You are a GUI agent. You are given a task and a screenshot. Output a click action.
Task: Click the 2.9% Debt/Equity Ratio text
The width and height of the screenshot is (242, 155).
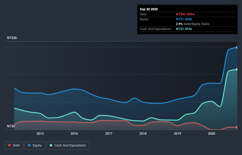192,24
